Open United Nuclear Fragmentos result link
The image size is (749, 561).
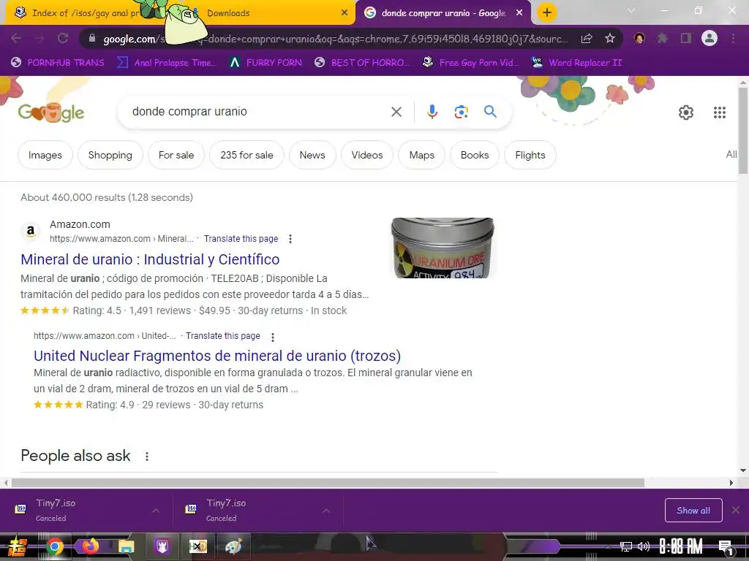(x=217, y=356)
